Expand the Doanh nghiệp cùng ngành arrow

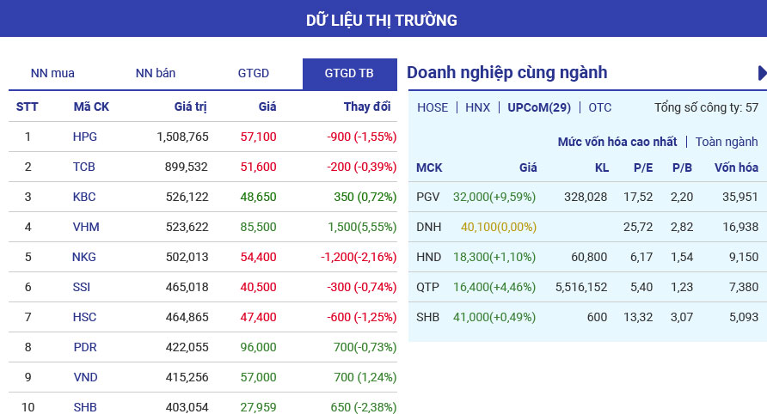(x=762, y=73)
